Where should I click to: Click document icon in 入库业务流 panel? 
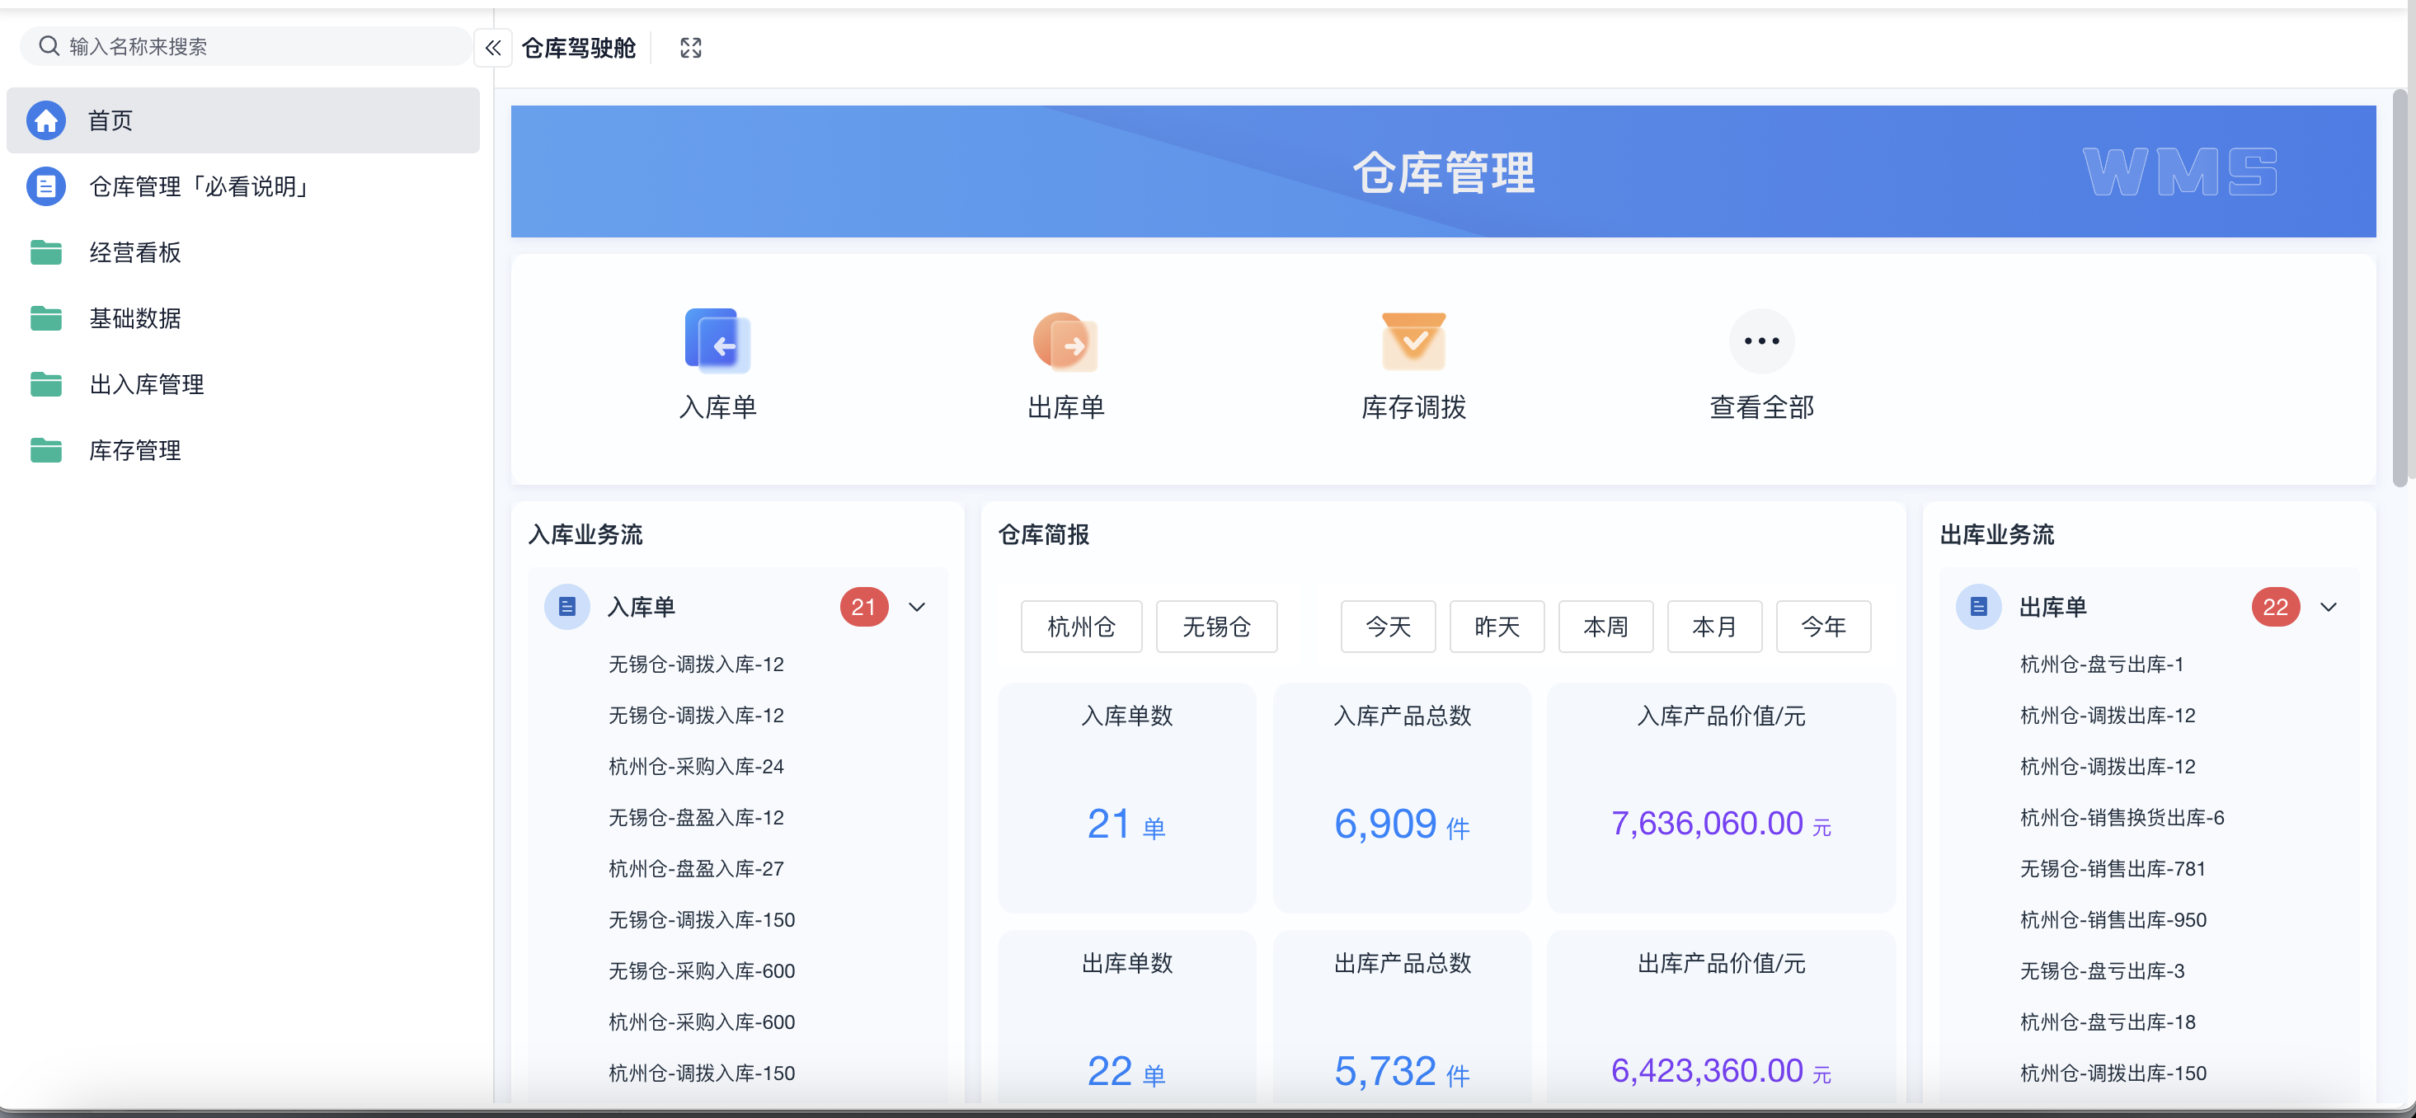[x=566, y=607]
